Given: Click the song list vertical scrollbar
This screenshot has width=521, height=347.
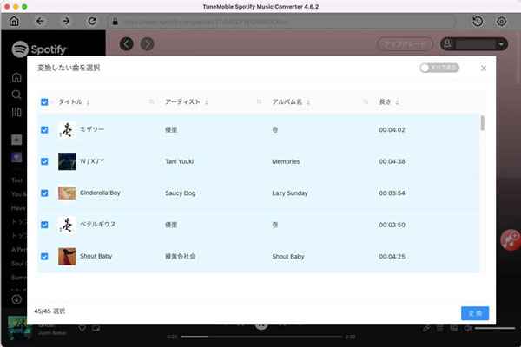Looking at the screenshot, I should (x=482, y=123).
